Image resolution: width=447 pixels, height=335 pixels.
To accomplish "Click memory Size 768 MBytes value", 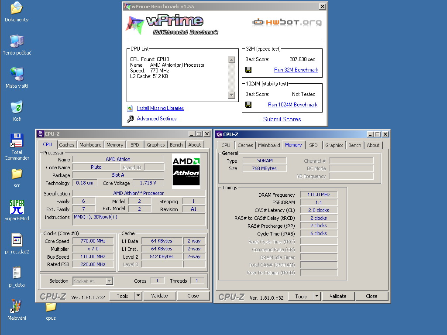I will tap(264, 168).
